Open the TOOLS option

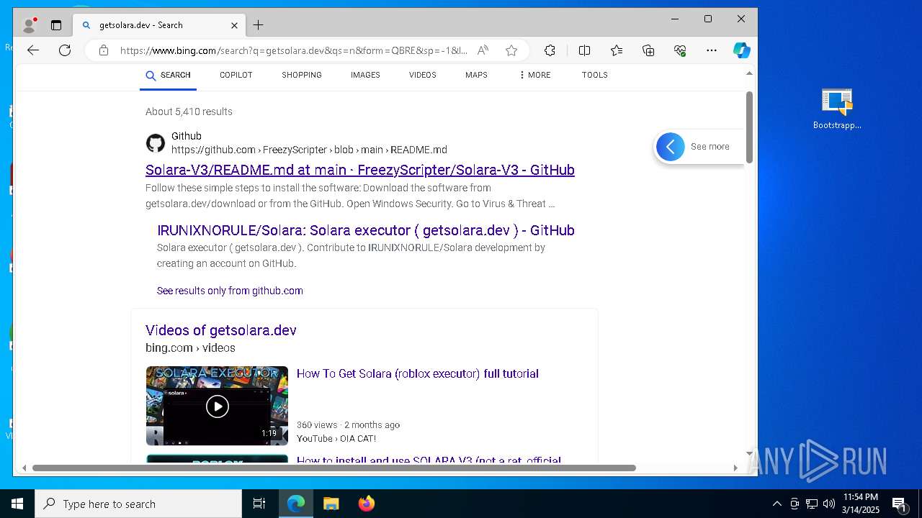tap(595, 75)
